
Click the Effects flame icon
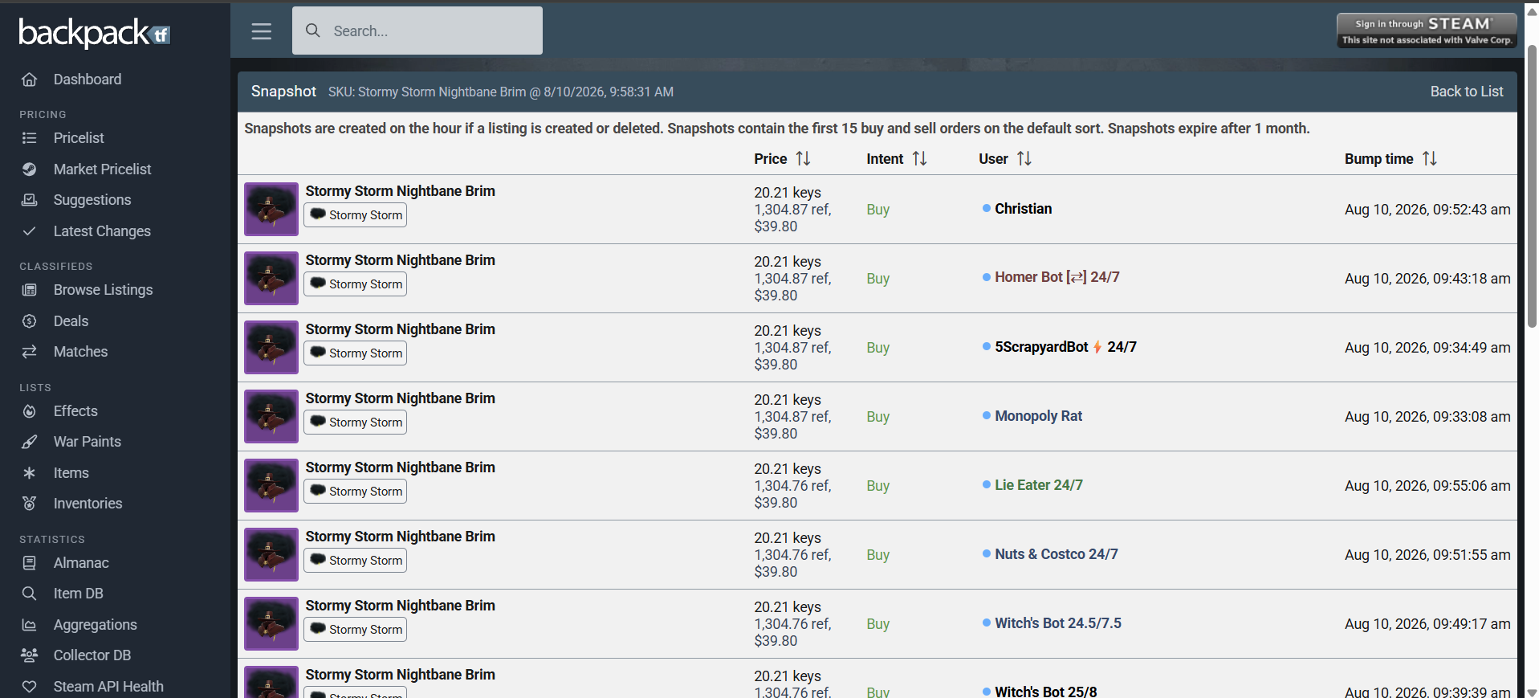pos(30,411)
